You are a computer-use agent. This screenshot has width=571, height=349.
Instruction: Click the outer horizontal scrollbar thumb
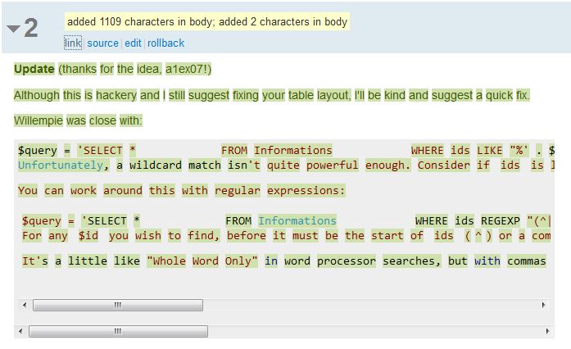click(x=118, y=331)
